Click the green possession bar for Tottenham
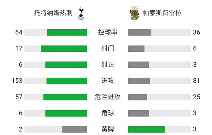Image resolution: width=212 pixels, height=135 pixels. click(x=67, y=32)
